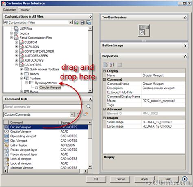
Task: Select Circular Viewport from ACAD row
Action: 46,132
